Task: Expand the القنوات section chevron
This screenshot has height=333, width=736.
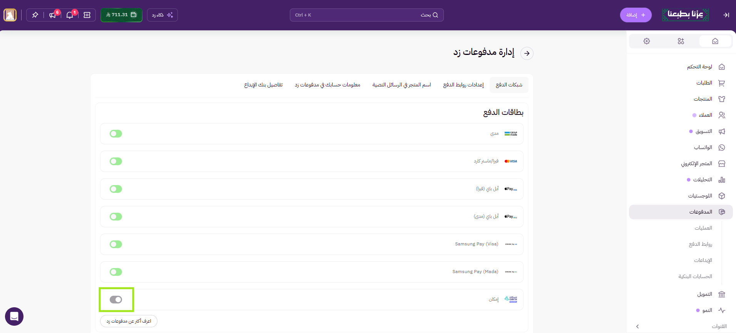Action: pos(637,326)
